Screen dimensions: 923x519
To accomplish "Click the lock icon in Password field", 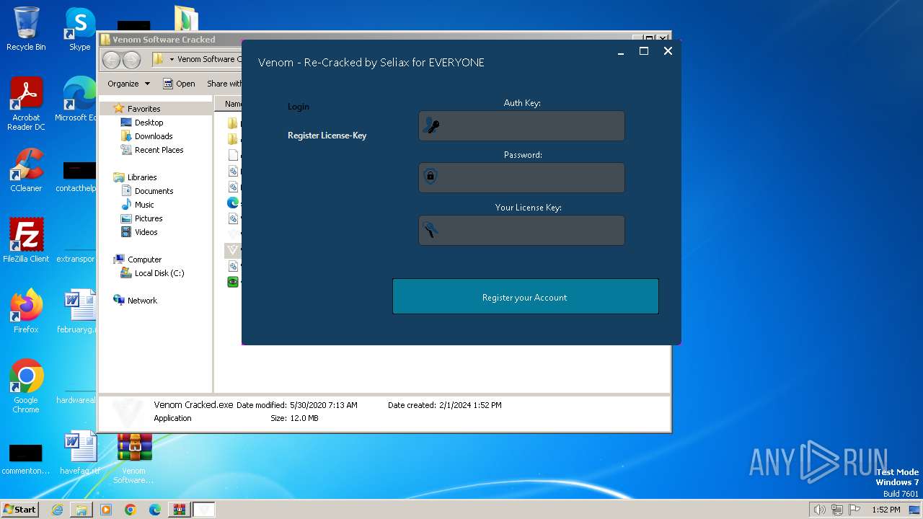I will (430, 176).
